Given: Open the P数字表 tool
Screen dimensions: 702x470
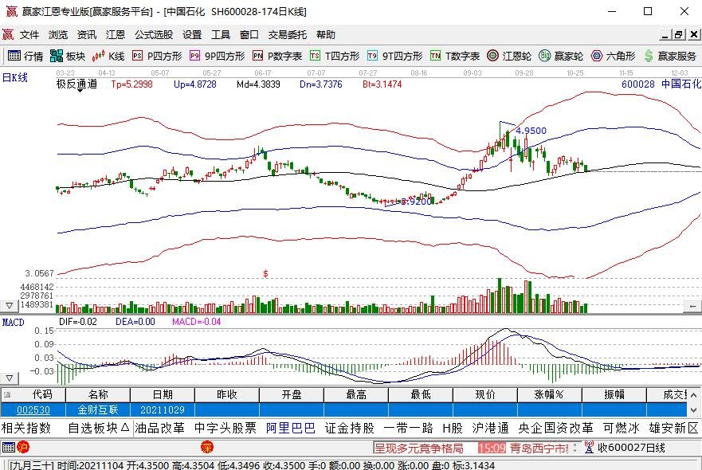Looking at the screenshot, I should 277,56.
